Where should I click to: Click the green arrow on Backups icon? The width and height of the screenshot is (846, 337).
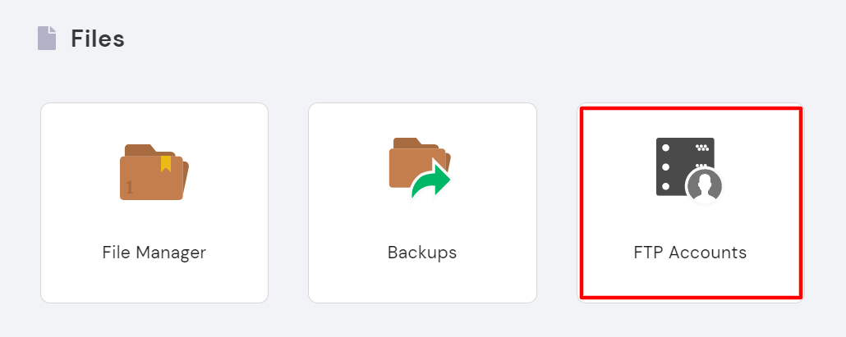coord(434,180)
